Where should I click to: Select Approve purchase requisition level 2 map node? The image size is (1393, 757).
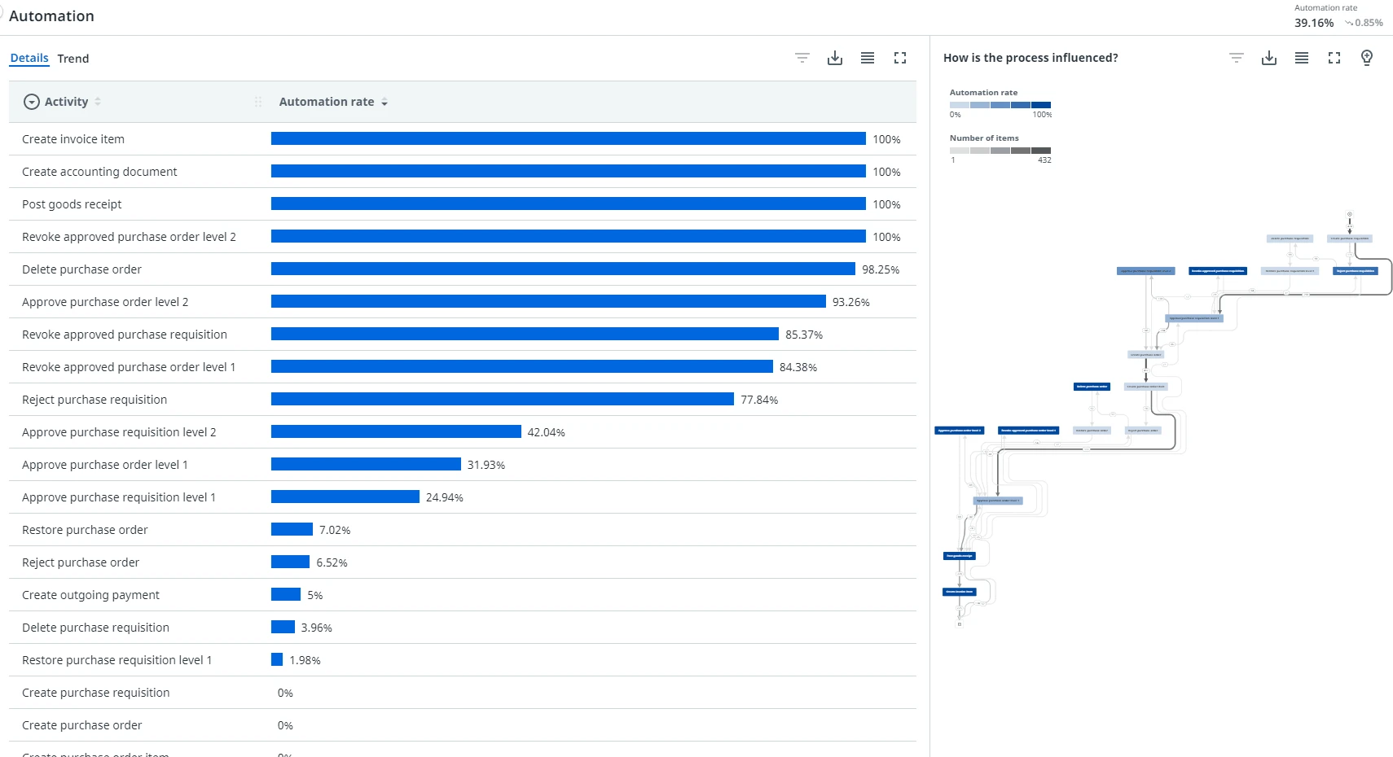tap(1145, 271)
